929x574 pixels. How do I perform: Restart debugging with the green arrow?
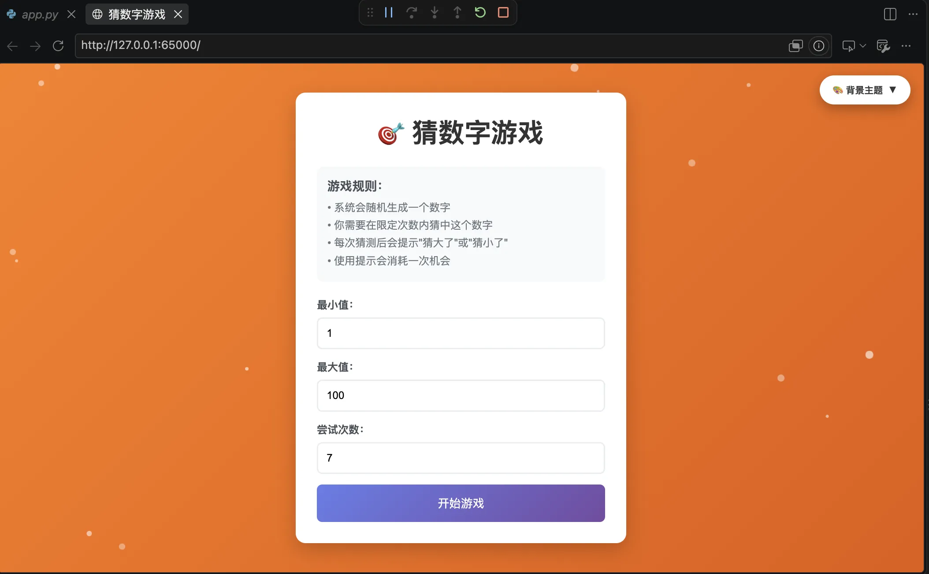(x=480, y=12)
